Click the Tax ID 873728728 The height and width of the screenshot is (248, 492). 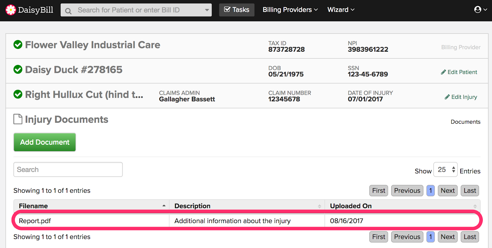coord(287,50)
